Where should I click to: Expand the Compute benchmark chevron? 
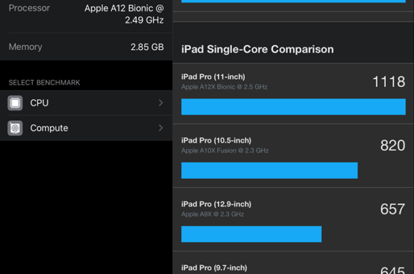161,128
